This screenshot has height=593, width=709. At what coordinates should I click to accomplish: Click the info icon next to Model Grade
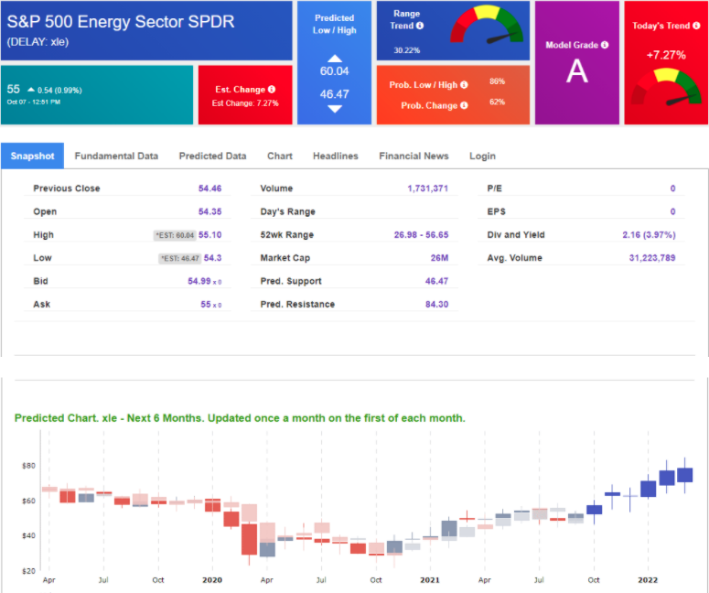click(x=605, y=45)
